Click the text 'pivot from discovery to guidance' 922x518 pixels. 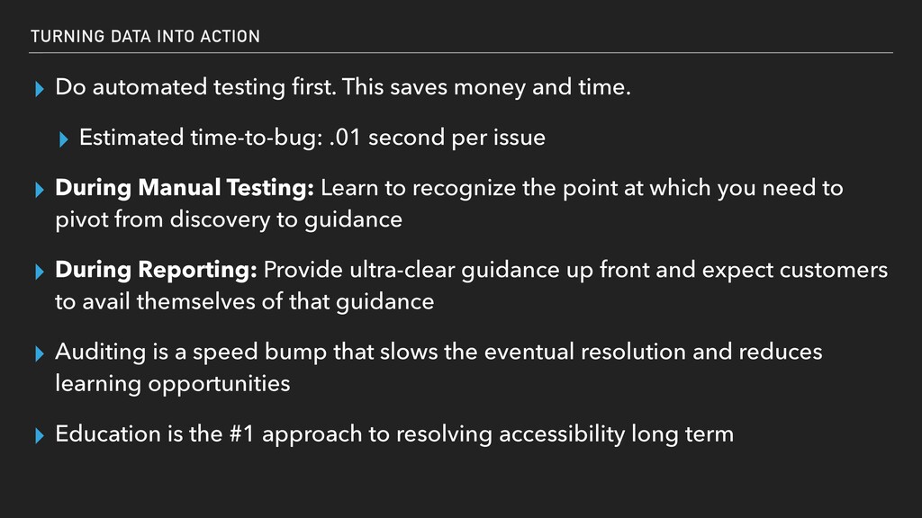point(229,219)
